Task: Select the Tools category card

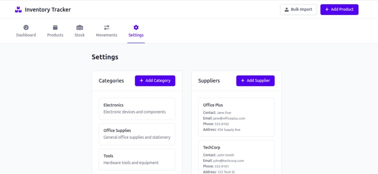Action: 137,159
